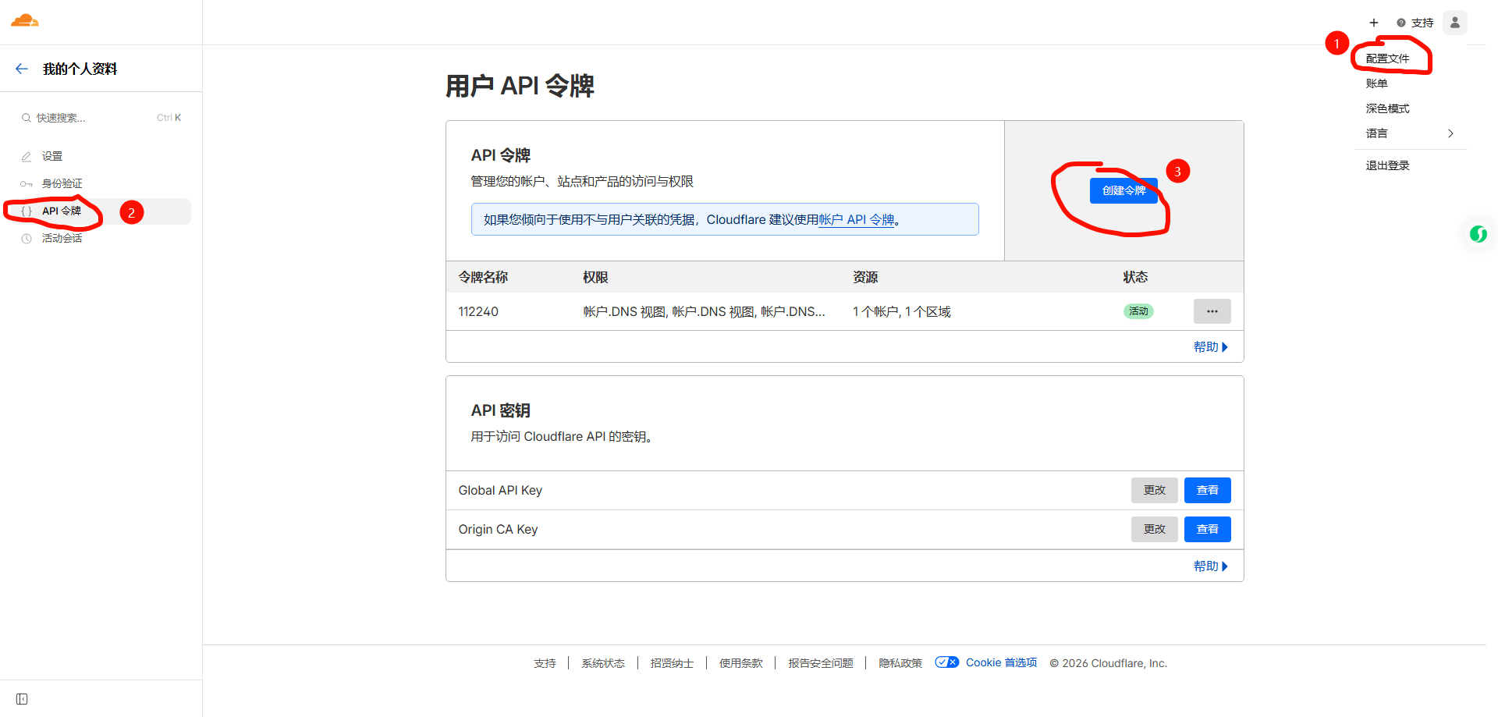Open the 帐户 API 令牌 link
The height and width of the screenshot is (717, 1498).
coord(856,219)
